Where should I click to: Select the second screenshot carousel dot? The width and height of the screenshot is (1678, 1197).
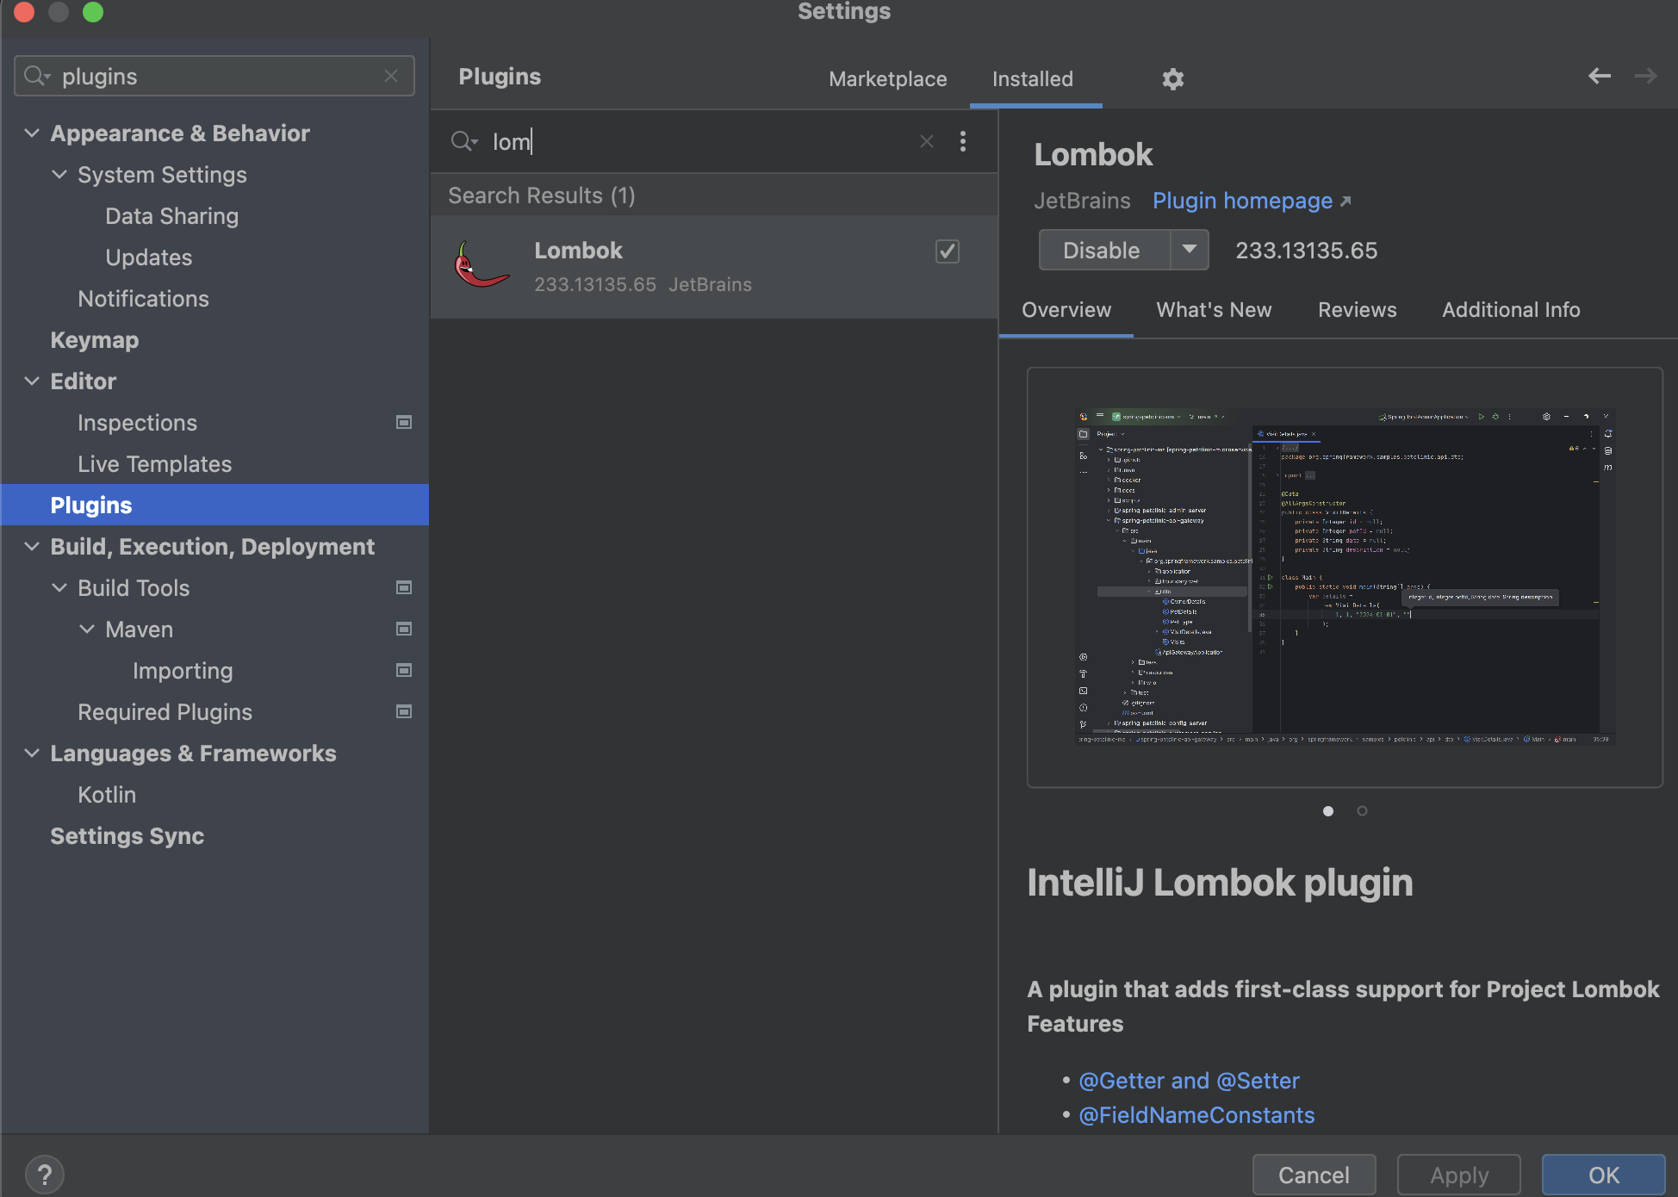[x=1362, y=811]
